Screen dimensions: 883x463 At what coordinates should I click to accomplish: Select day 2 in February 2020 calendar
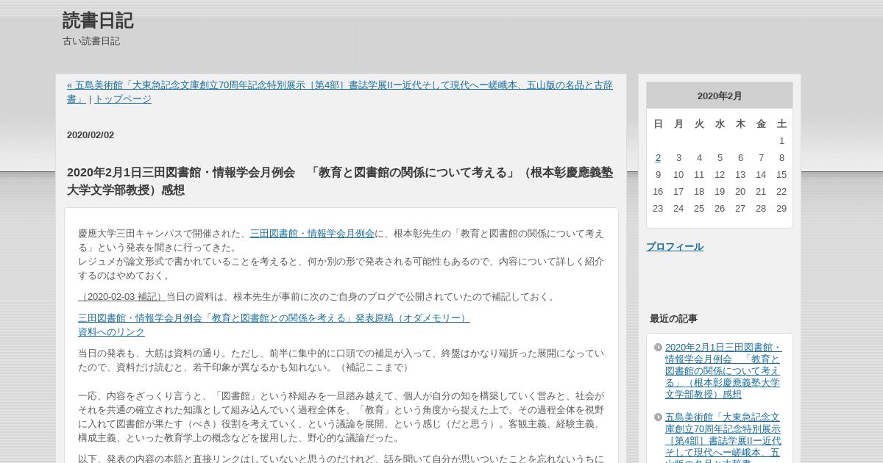click(658, 158)
